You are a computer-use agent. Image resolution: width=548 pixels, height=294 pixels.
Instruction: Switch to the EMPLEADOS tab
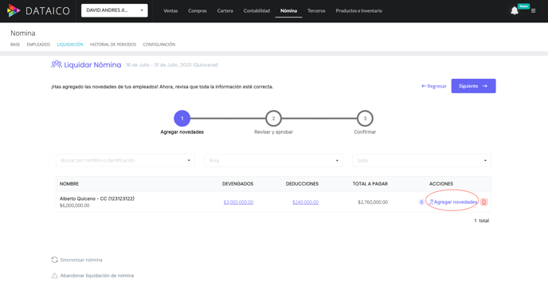click(x=38, y=45)
